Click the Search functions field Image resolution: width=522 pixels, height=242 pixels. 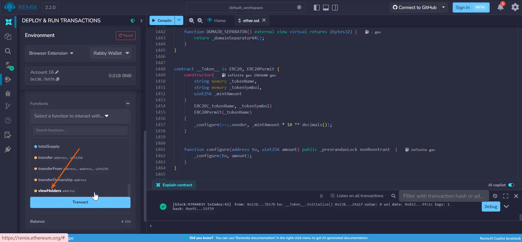[80, 130]
